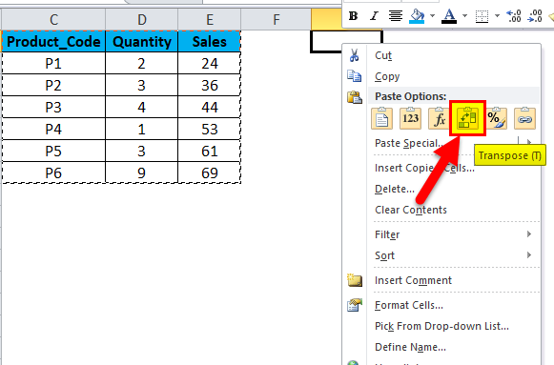The width and height of the screenshot is (554, 365).
Task: Select Sales value 53
Action: (x=210, y=130)
